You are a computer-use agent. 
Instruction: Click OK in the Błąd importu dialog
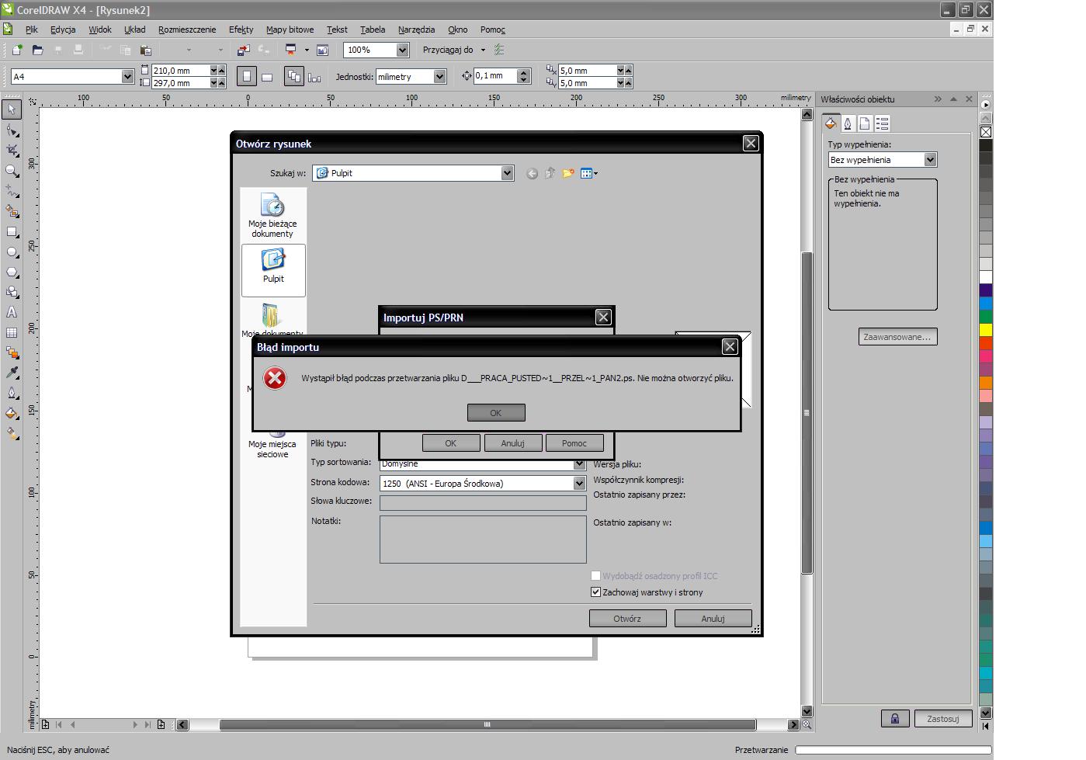(x=496, y=413)
